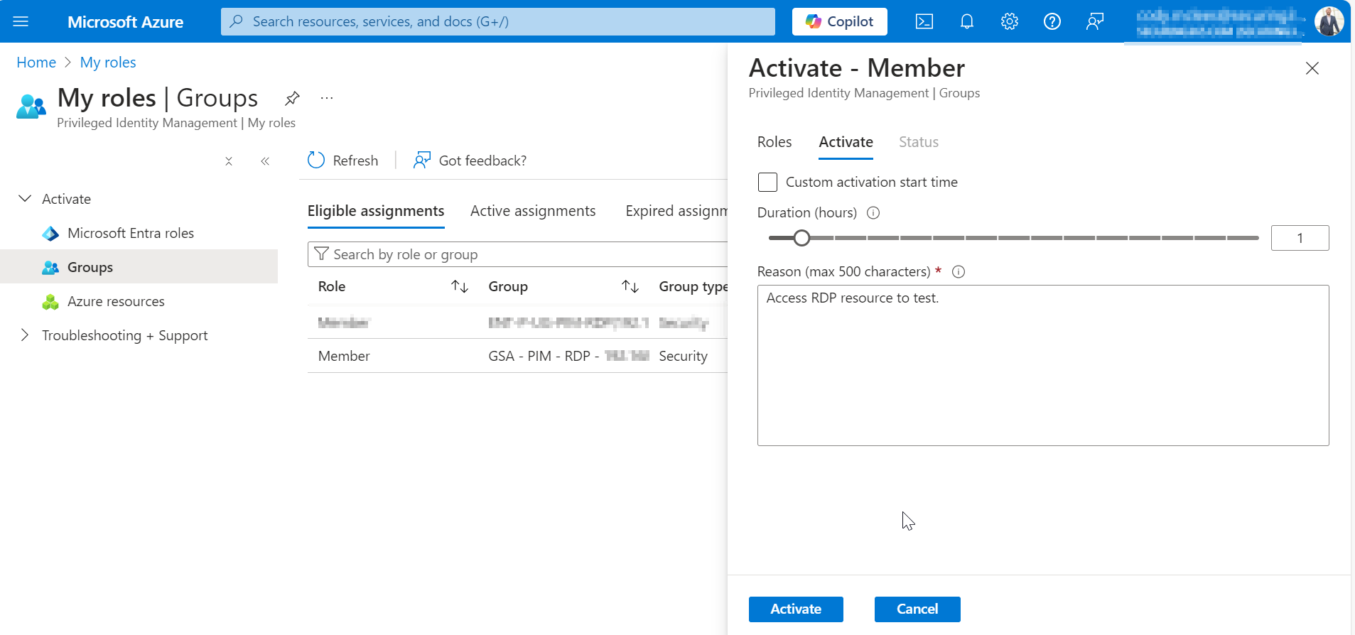
Task: Launch Cloud Shell from the top bar
Action: coord(924,21)
